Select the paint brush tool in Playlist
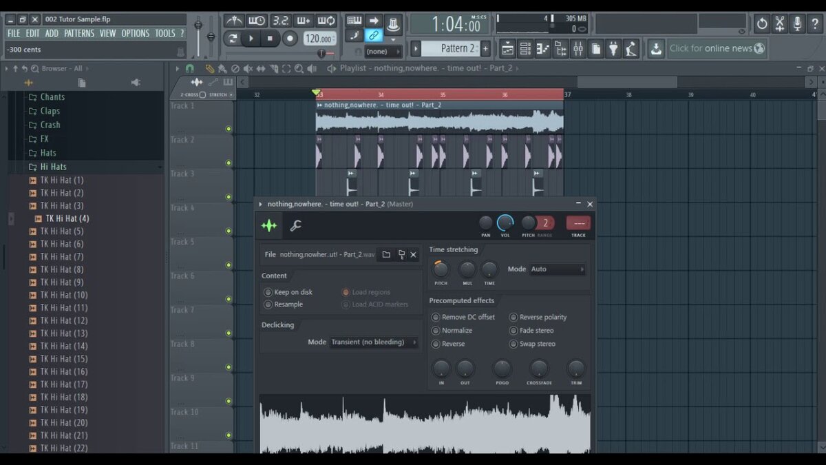Viewport: 826px width, 465px height. 222,68
